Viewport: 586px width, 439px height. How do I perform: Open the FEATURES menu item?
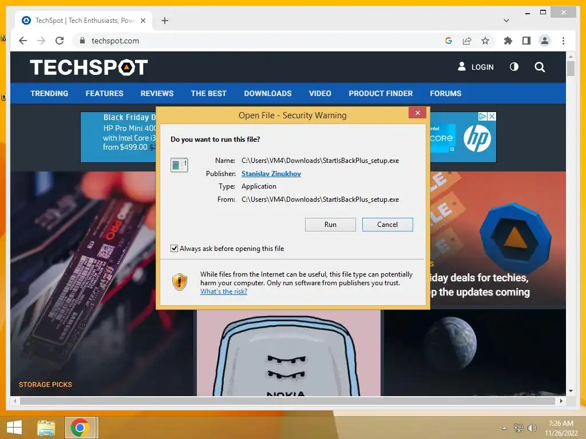(104, 93)
